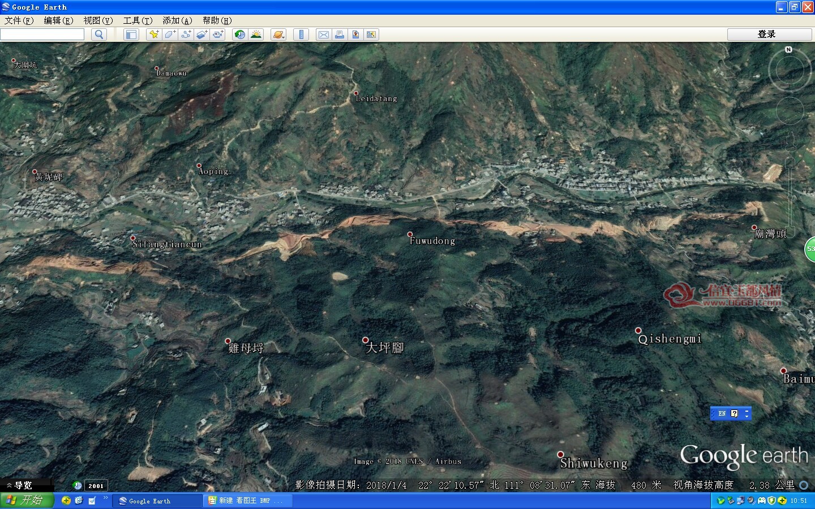Screen dimensions: 815x509
Task: Click the Leidatang placemark label
Action: pyautogui.click(x=376, y=98)
